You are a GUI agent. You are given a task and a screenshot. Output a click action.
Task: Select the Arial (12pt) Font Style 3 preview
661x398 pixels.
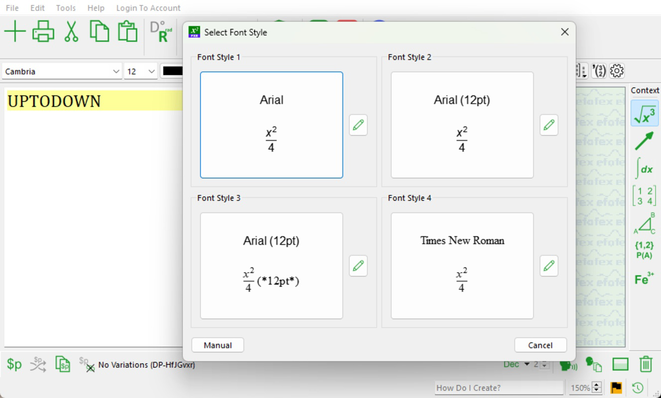pyautogui.click(x=271, y=266)
